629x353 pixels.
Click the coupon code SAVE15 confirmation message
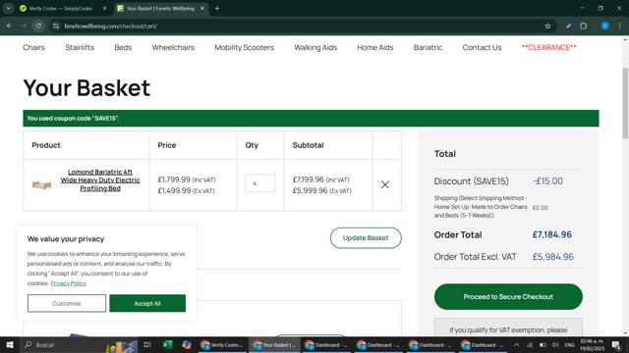click(311, 118)
